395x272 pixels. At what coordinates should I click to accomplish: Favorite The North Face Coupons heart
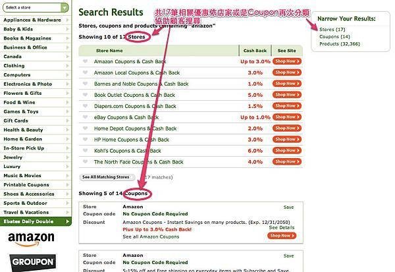point(86,161)
